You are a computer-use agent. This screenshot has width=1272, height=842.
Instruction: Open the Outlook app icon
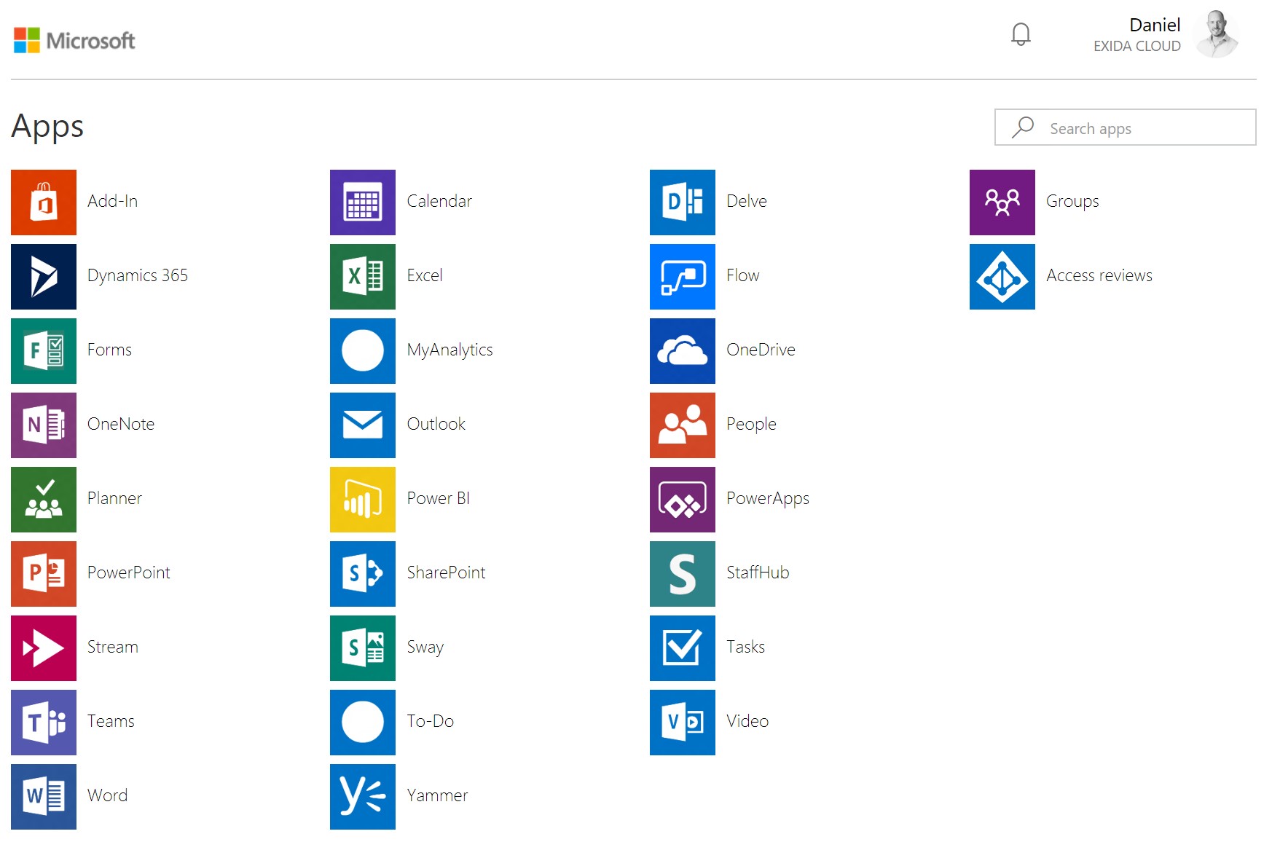(x=362, y=425)
